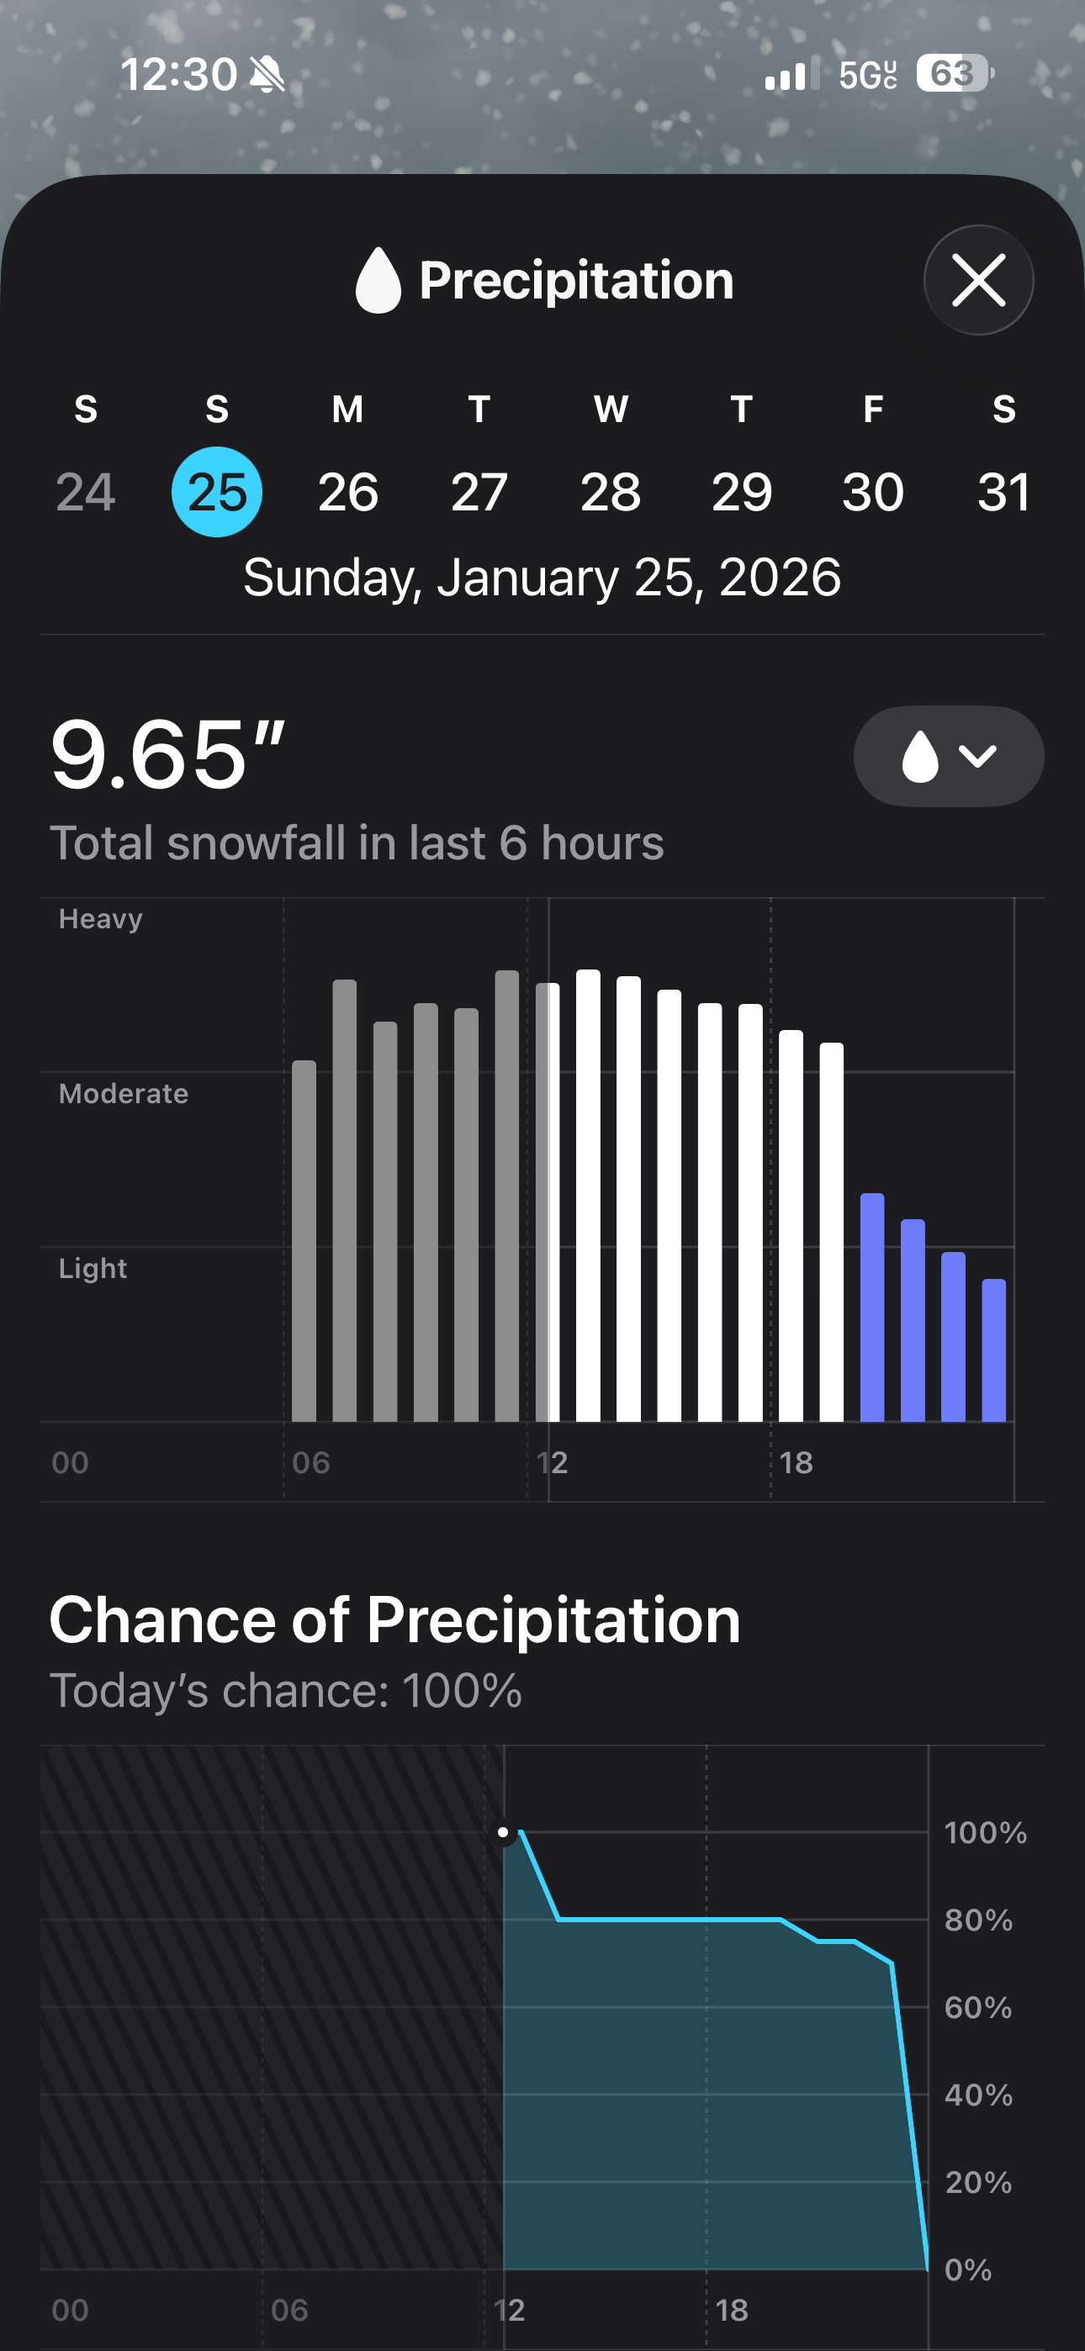Switch to Friday the 30th
The height and width of the screenshot is (2351, 1085).
873,492
